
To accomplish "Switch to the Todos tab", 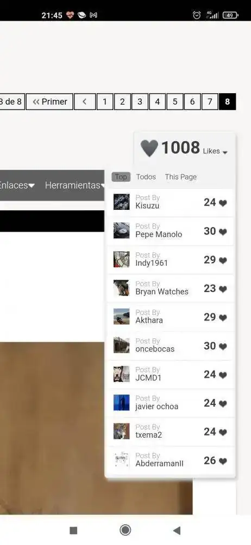I will [146, 177].
